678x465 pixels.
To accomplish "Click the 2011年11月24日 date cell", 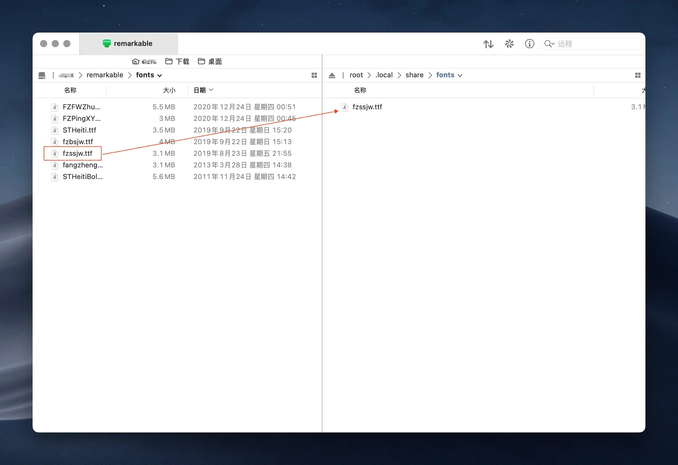I will coord(245,177).
